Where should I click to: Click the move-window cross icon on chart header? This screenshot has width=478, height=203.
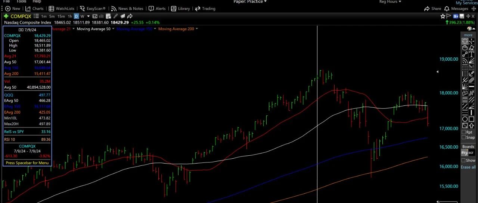click(x=468, y=16)
